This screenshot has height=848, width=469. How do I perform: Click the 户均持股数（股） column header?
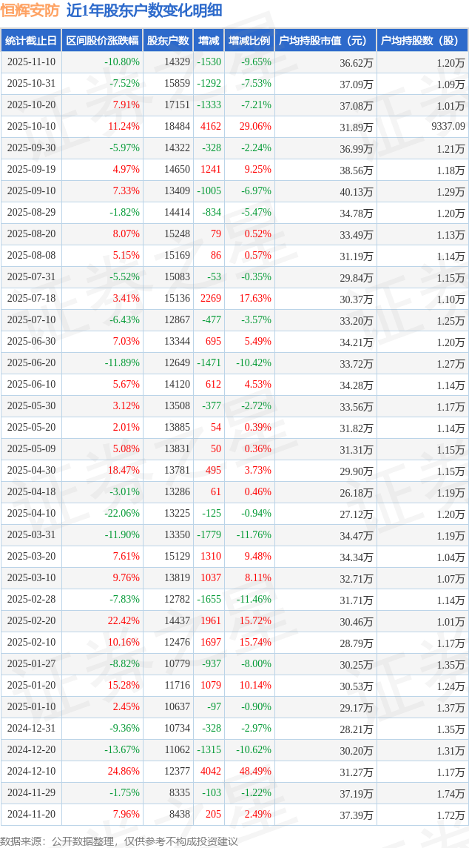[422, 41]
